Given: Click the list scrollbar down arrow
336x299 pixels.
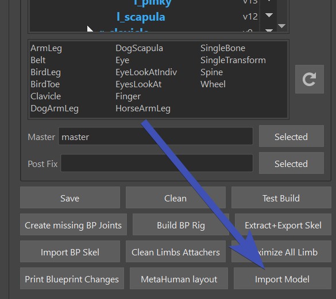Looking at the screenshot, I should coord(281,26).
